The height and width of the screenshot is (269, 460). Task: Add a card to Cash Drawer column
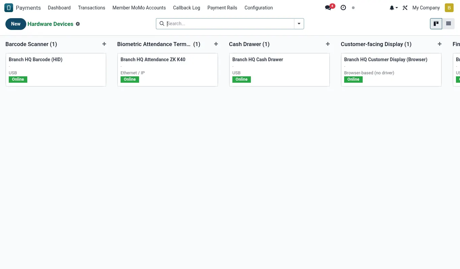[328, 44]
